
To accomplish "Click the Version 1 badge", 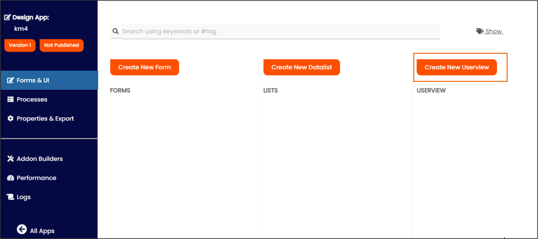I will point(20,45).
